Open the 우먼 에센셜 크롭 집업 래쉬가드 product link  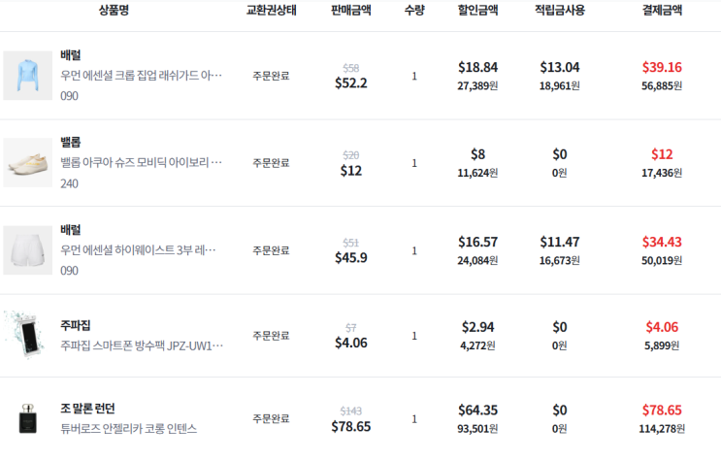click(142, 76)
